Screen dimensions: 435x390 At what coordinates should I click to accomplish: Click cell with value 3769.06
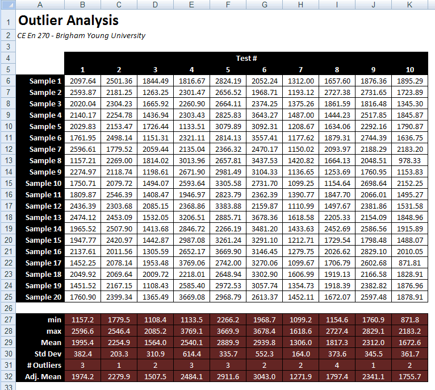[x=192, y=263]
